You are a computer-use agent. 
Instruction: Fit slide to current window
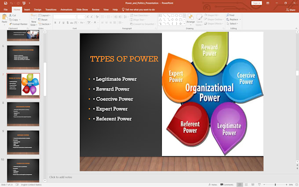click(x=296, y=185)
